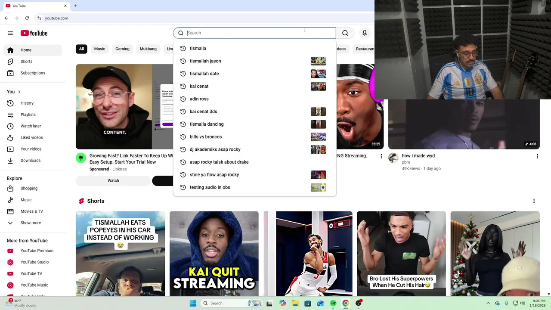Click the Windows taskbar Search box
Viewport: 551px width, 310px height.
pos(232,303)
